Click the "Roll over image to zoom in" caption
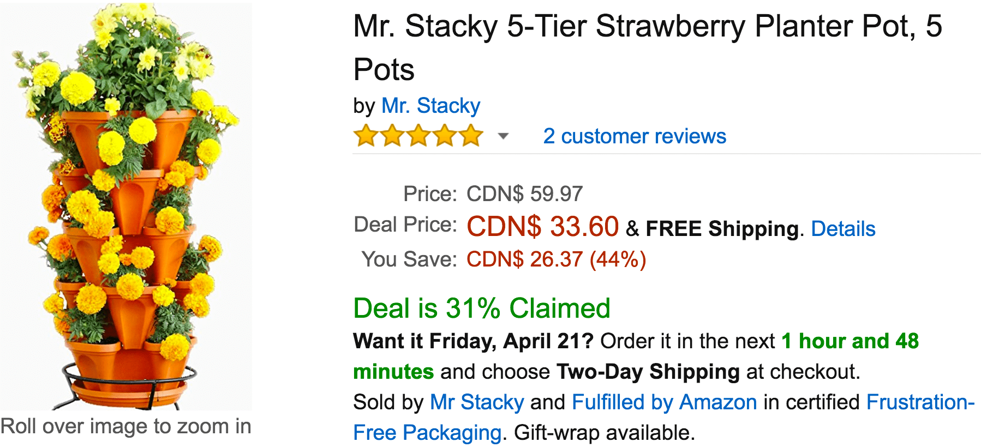Image resolution: width=981 pixels, height=448 pixels. [126, 426]
